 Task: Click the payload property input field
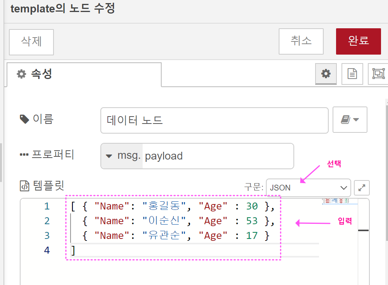[x=218, y=156]
